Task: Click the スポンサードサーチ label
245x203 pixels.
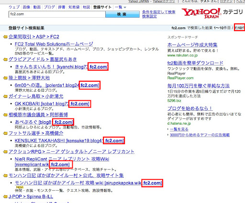Action: pos(183,37)
